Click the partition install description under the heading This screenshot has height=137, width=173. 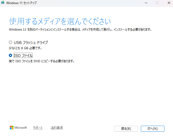click(x=80, y=30)
